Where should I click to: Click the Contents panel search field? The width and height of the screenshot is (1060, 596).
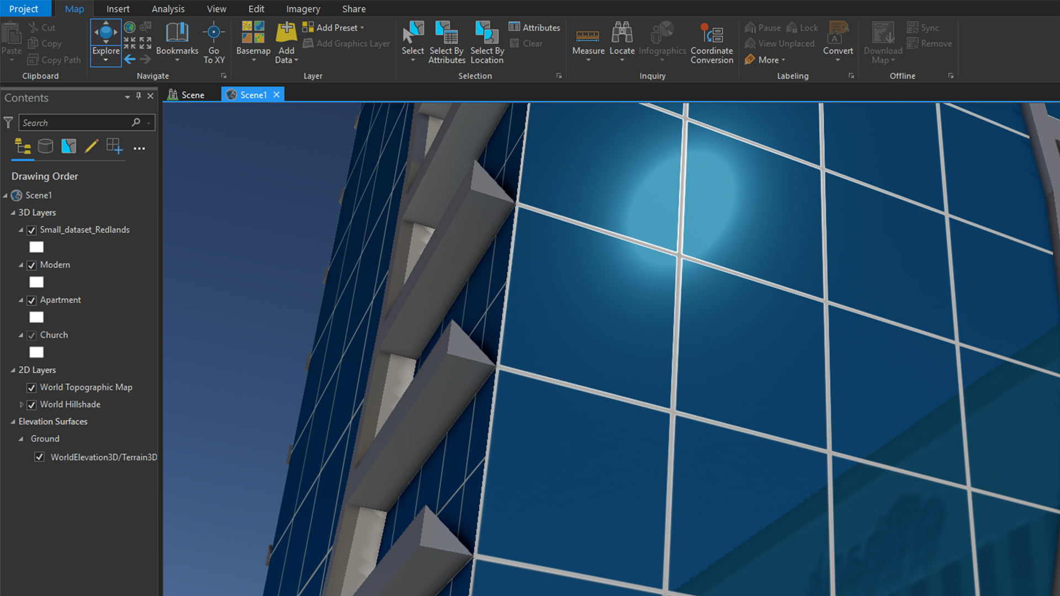pyautogui.click(x=78, y=121)
